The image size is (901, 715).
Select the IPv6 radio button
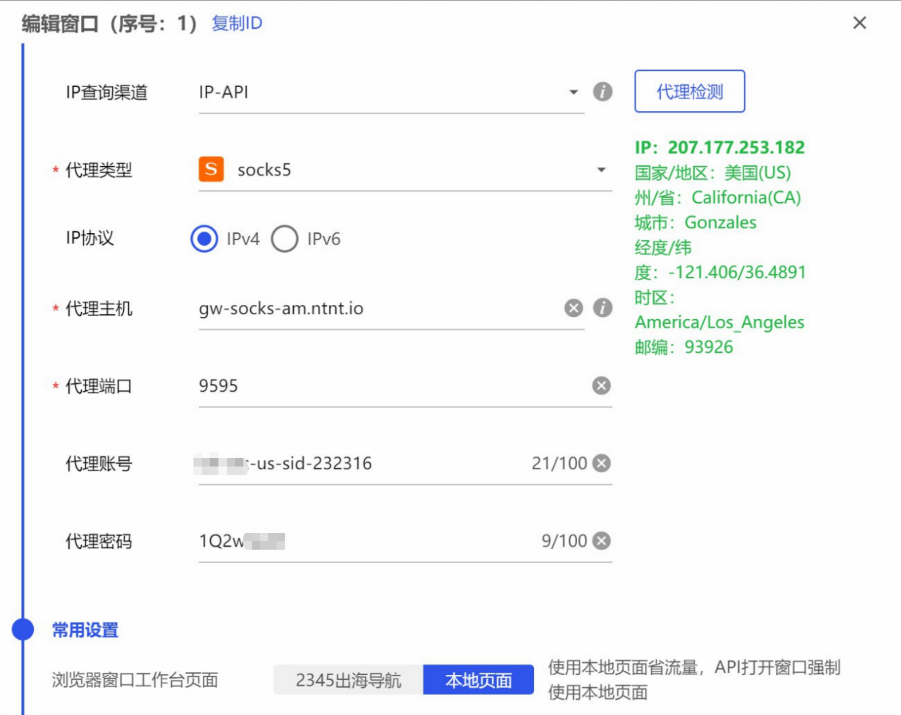pos(284,238)
